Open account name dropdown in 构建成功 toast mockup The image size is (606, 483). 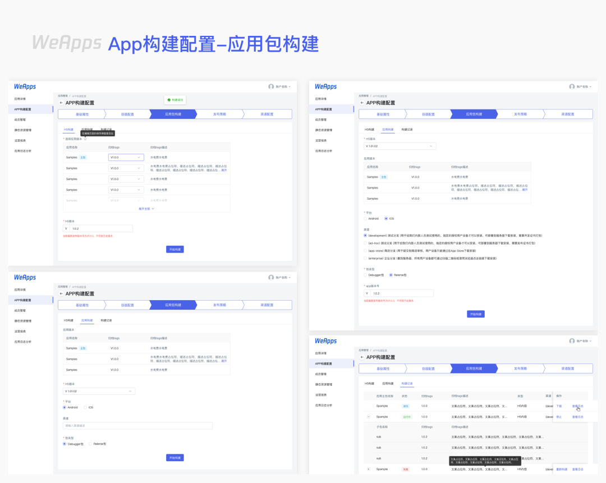[283, 86]
